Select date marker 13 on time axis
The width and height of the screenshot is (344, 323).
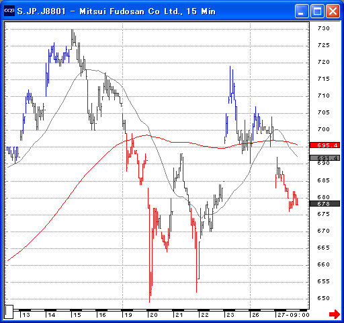click(x=26, y=315)
